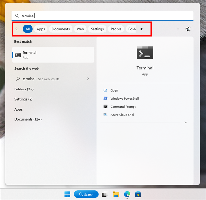Click the user profile avatar icon
Screen dimensions: 206x200
(188, 29)
